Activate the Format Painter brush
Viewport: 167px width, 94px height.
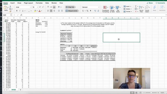point(10,11)
